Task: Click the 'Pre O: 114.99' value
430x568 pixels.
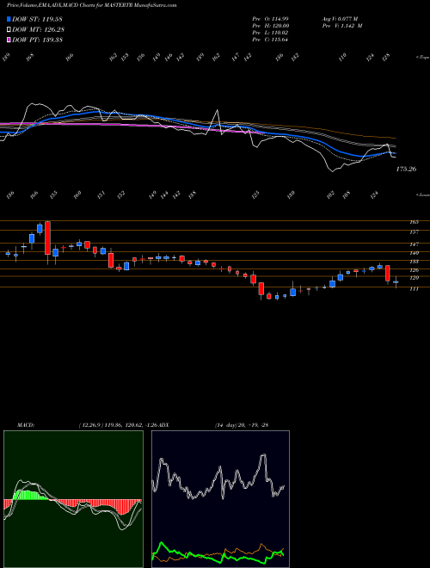Action: click(270, 18)
